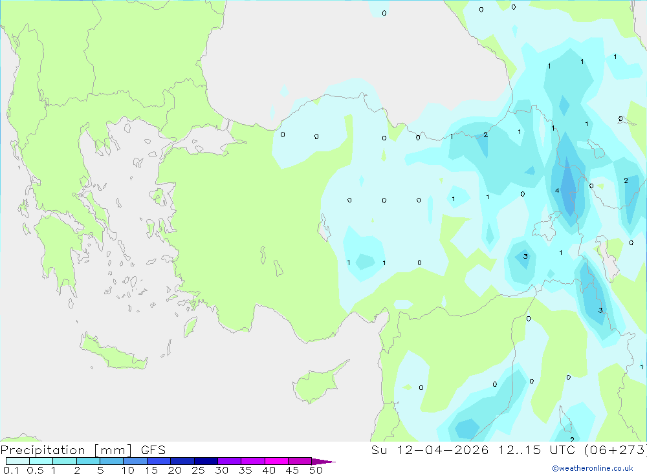This screenshot has height=474, width=647.
Task: Click the '45' legend scale label
Action: pyautogui.click(x=292, y=470)
